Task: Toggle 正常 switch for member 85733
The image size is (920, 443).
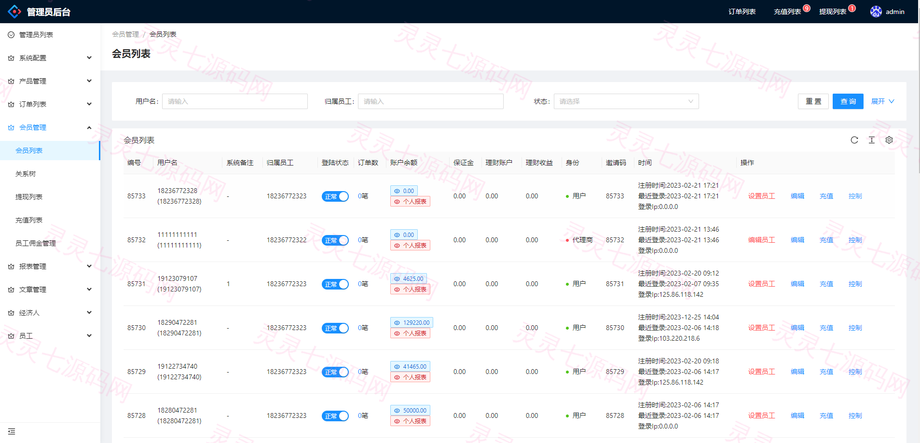Action: (x=335, y=196)
